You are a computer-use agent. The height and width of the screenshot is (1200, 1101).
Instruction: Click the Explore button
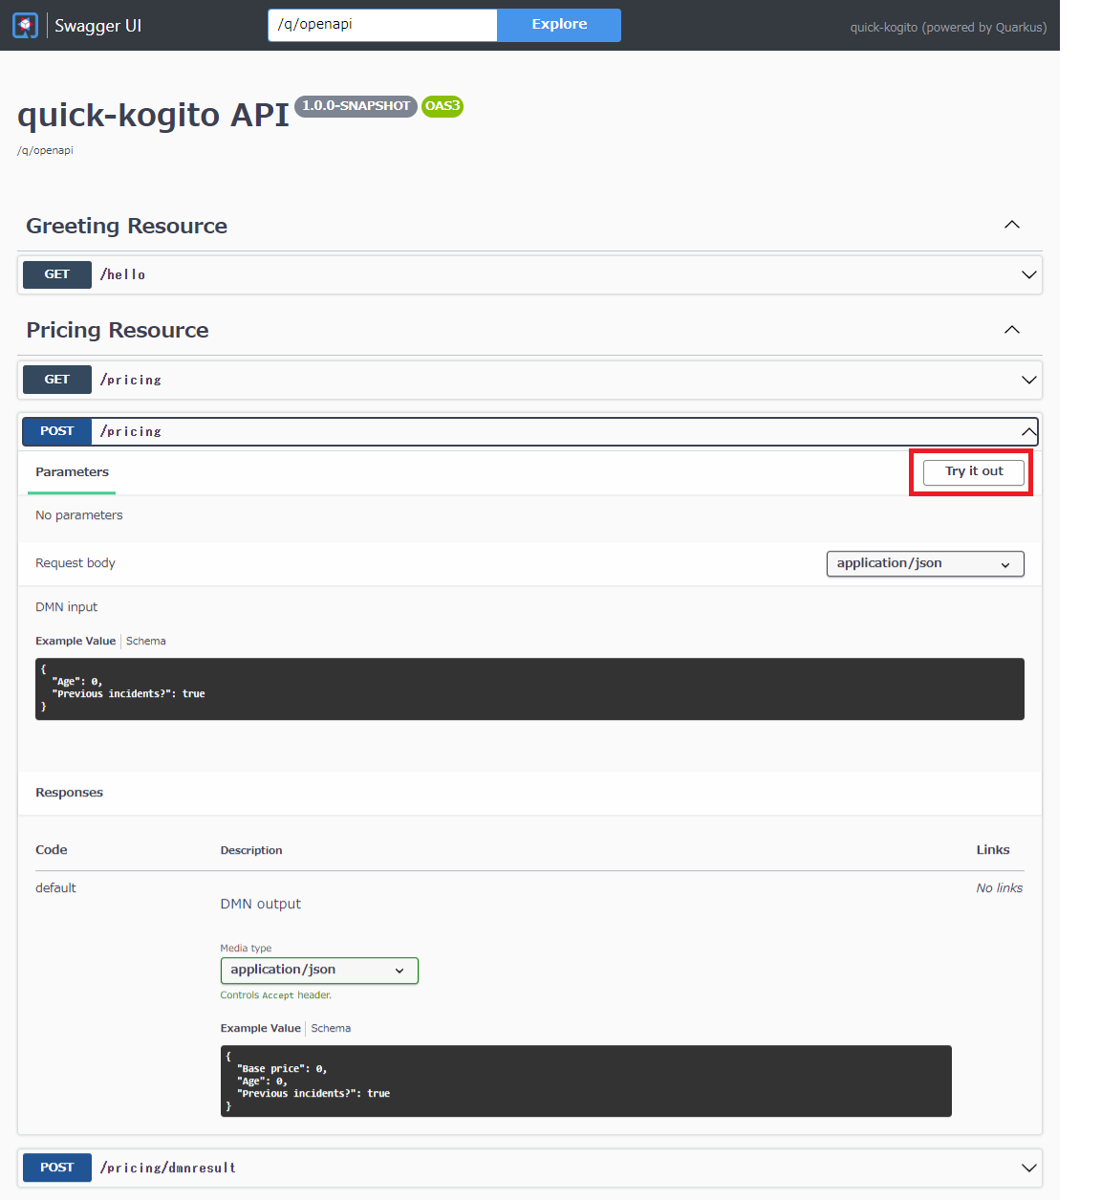coord(559,25)
